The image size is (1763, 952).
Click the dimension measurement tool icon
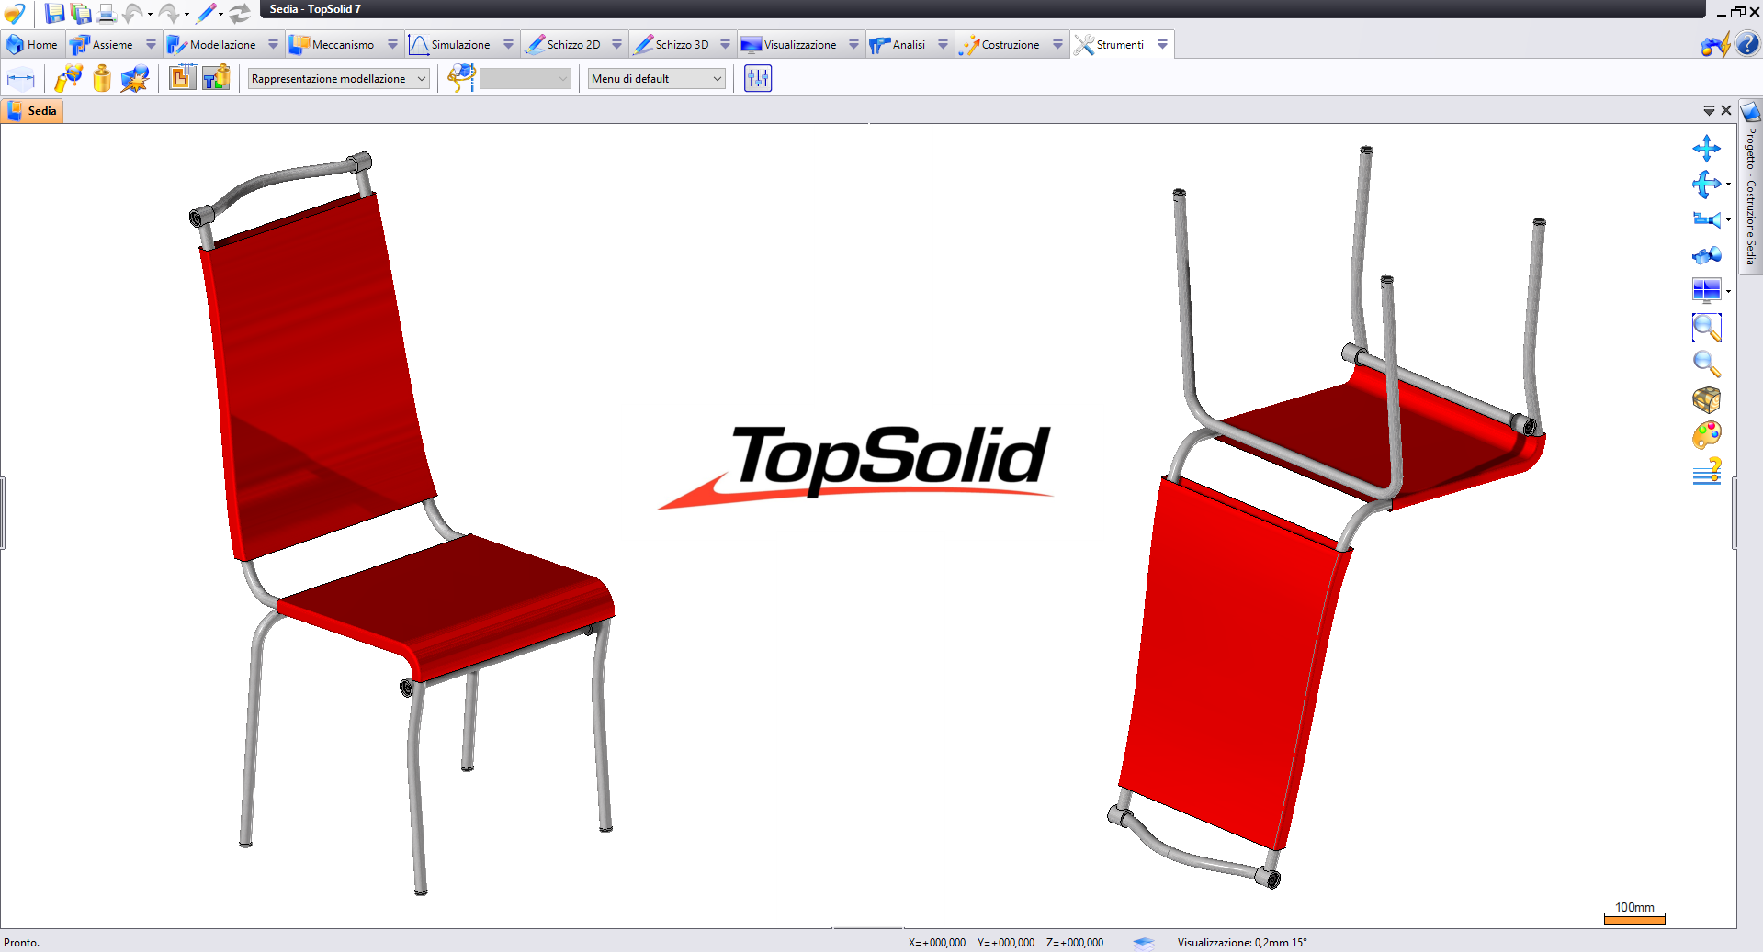(x=20, y=78)
